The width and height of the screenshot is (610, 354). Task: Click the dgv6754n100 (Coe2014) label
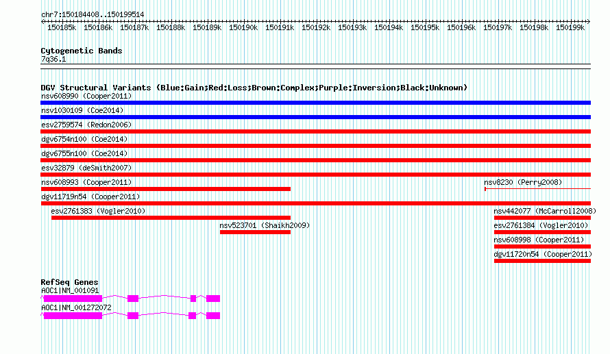(x=84, y=139)
